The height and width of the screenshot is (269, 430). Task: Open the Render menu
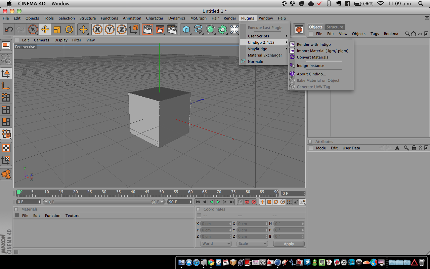click(230, 18)
